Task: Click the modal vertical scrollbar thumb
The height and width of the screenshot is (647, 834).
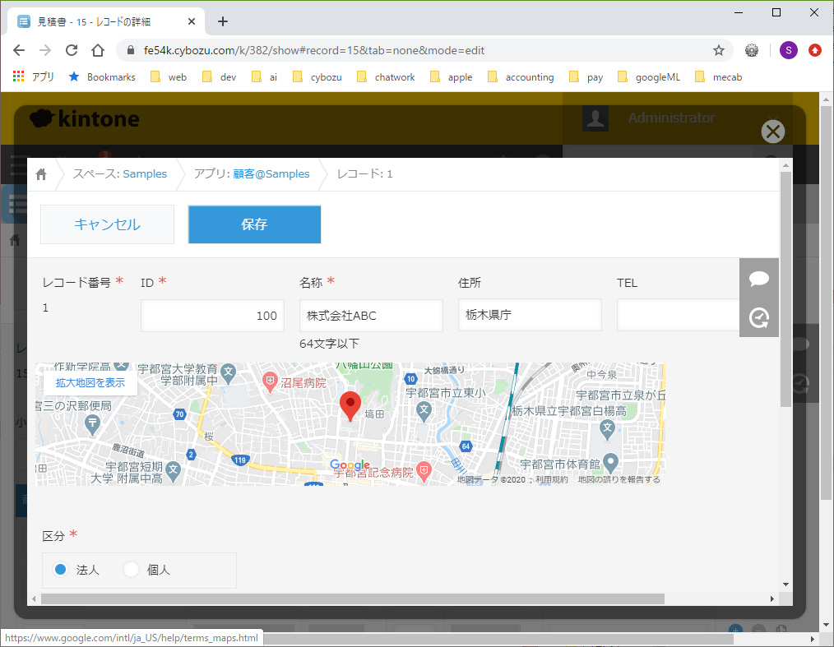Action: 785,289
